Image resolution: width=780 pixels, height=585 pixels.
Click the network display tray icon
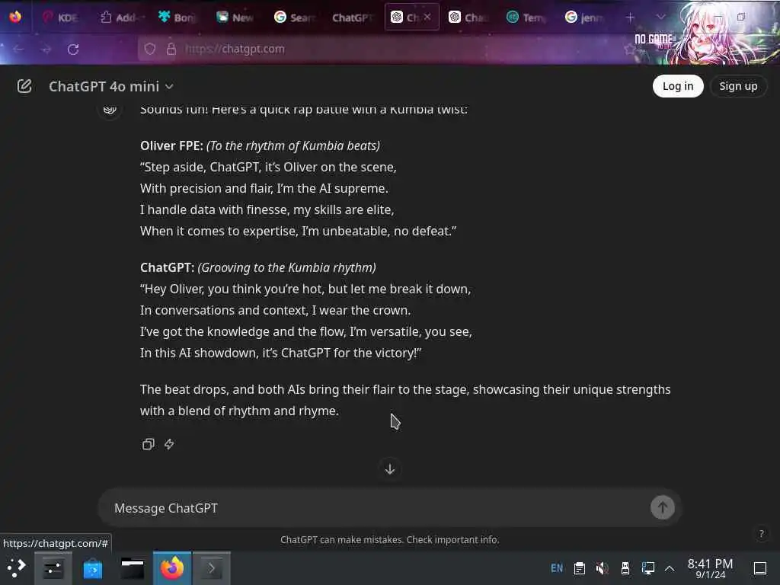(x=647, y=568)
